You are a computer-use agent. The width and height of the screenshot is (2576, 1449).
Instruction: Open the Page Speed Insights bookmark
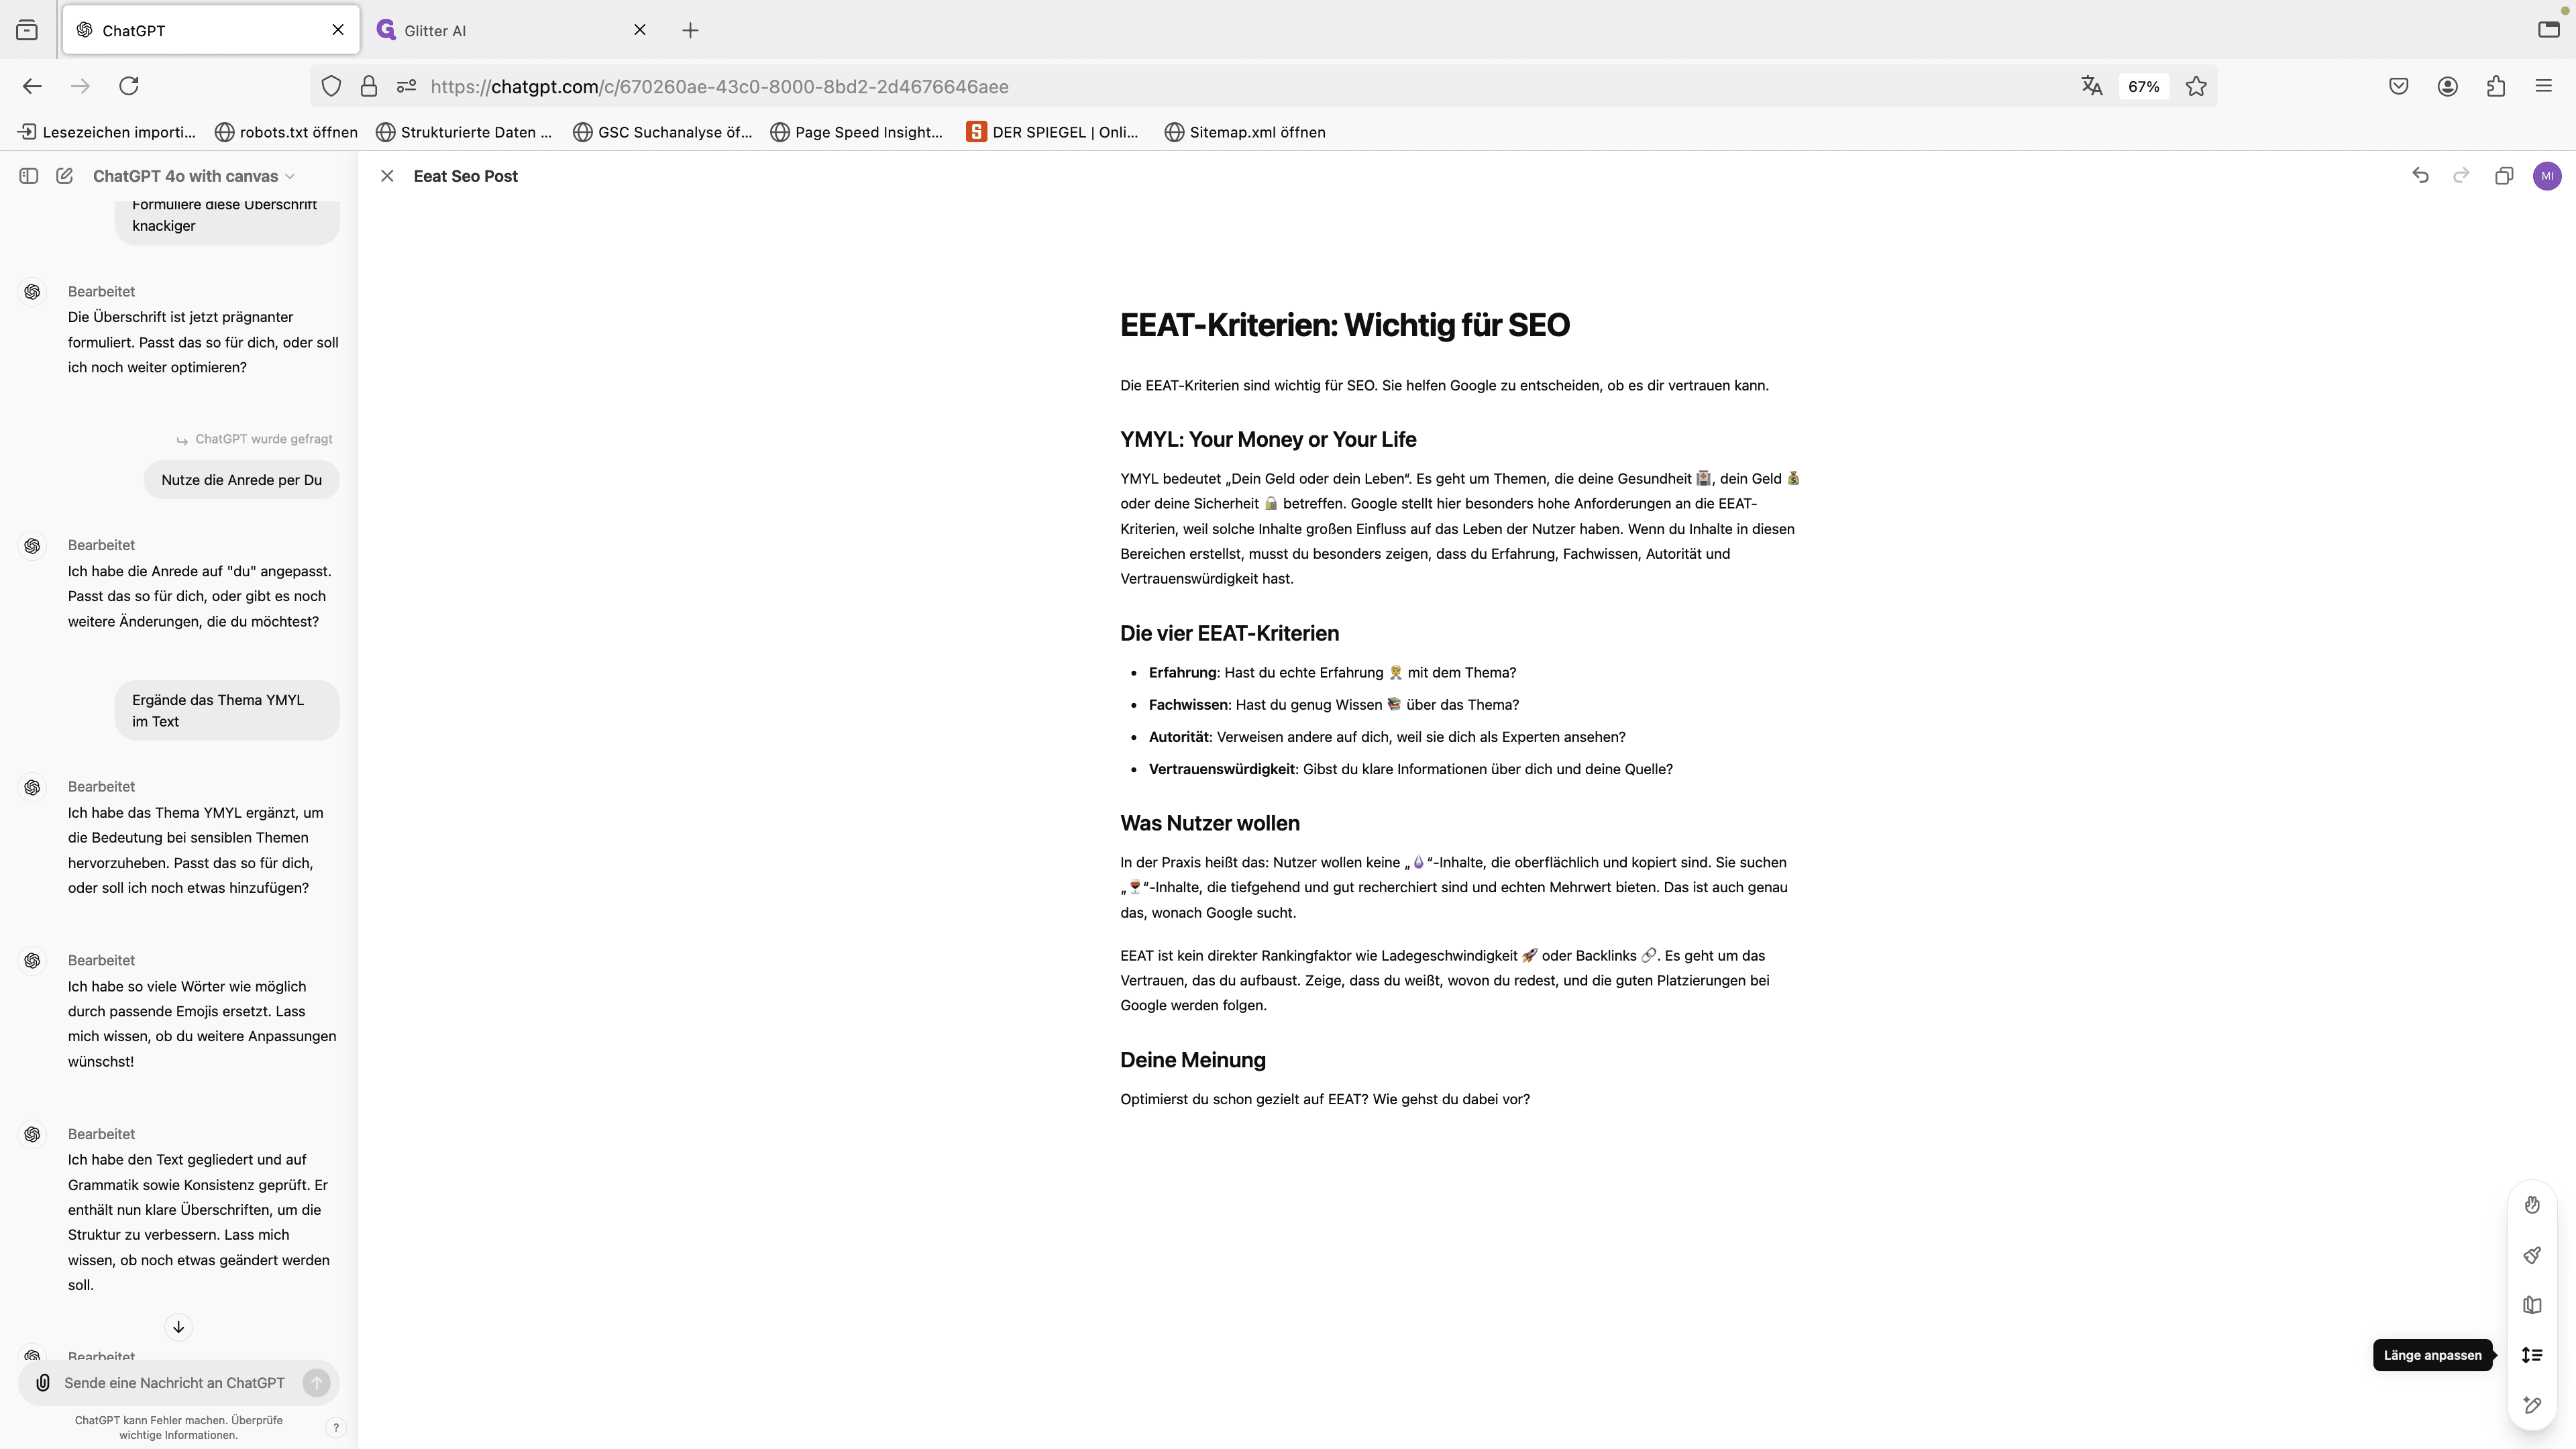[857, 132]
